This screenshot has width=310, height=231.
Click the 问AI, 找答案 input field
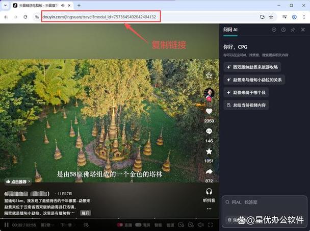[x=263, y=202]
